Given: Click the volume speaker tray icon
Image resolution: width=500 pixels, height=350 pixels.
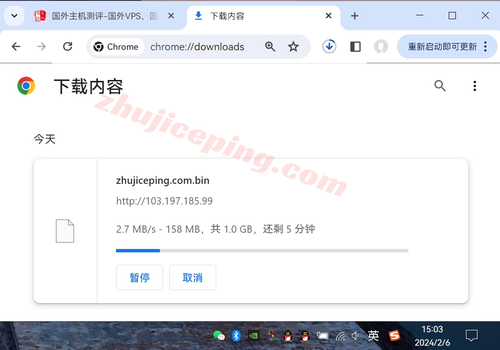Looking at the screenshot, I should (356, 336).
